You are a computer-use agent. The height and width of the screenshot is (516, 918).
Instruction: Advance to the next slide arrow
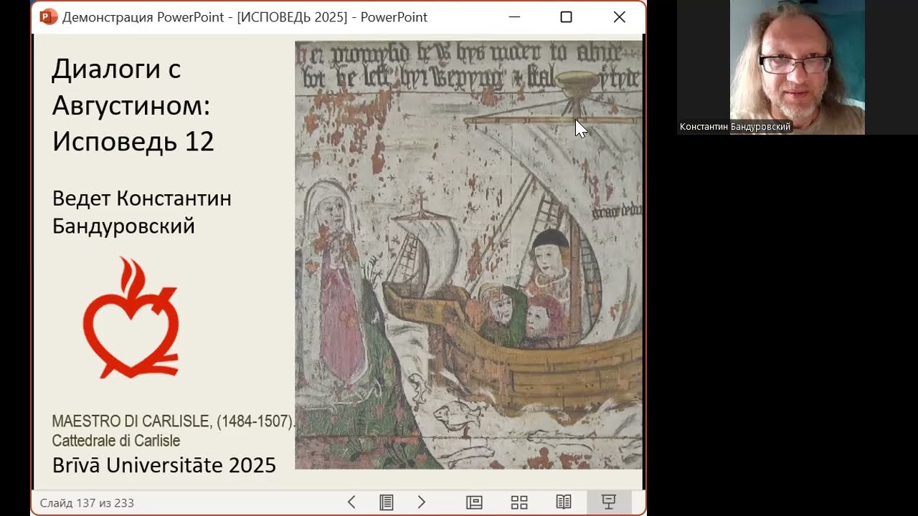422,502
